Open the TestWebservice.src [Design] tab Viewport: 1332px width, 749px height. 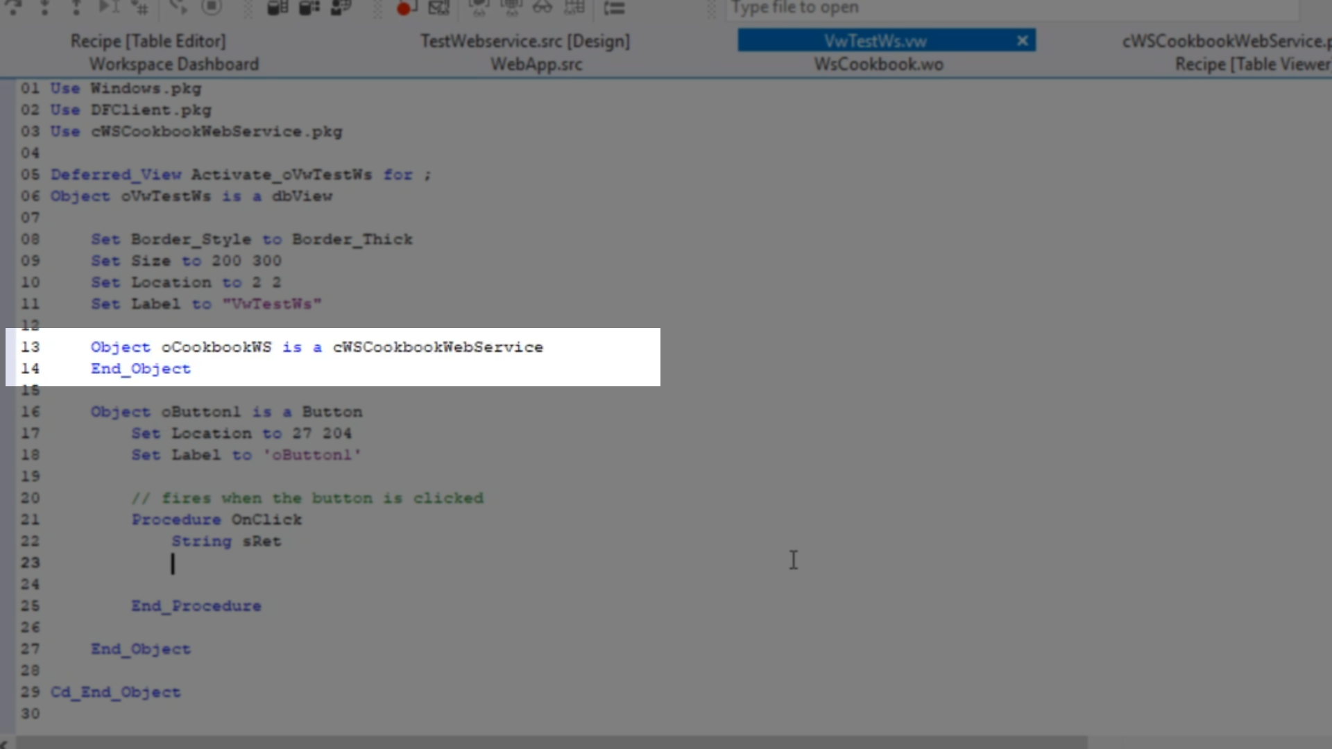pos(524,41)
